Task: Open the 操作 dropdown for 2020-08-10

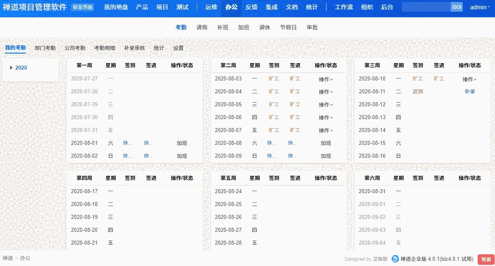Action: coord(469,78)
